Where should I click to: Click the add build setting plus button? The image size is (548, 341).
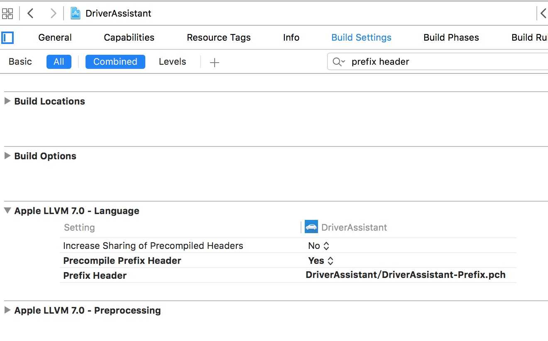[x=214, y=62]
